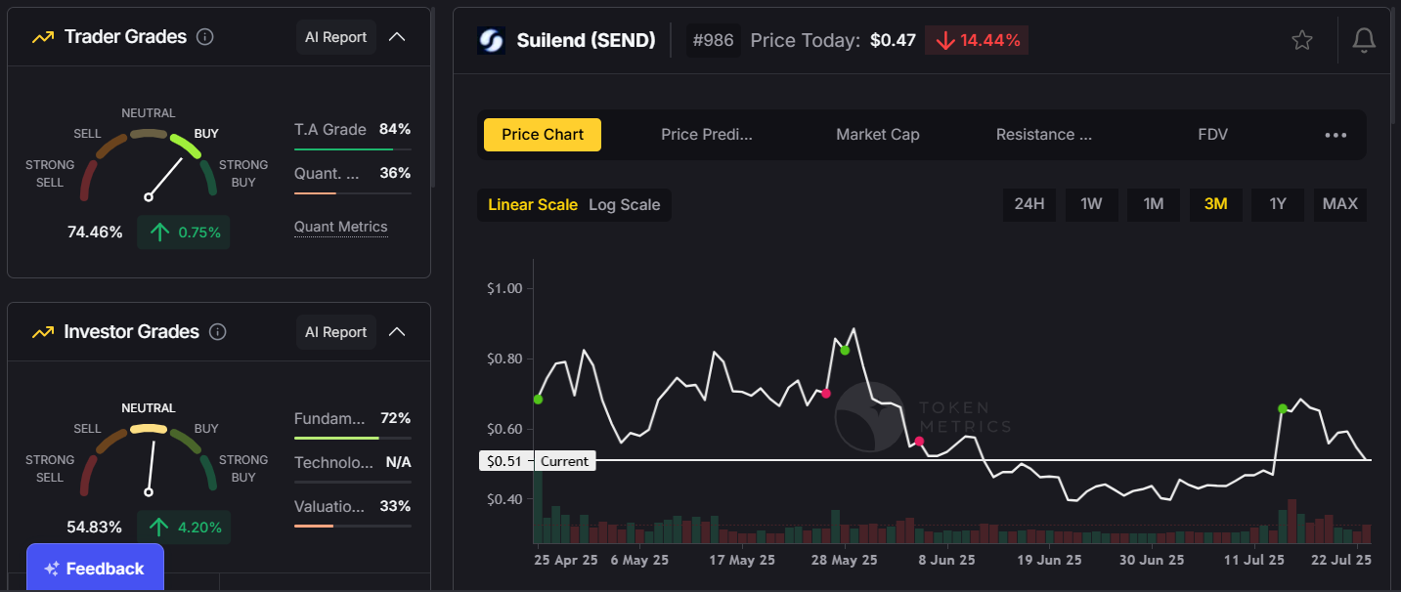The height and width of the screenshot is (592, 1401).
Task: Collapse the Investor Grades panel
Action: click(397, 332)
